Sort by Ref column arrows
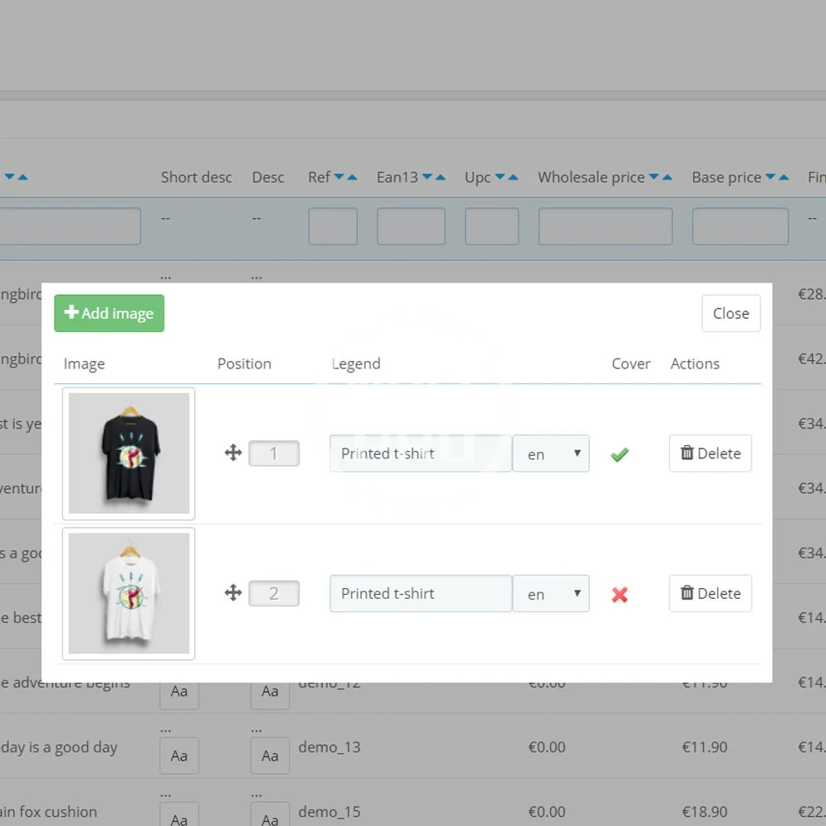 point(345,178)
